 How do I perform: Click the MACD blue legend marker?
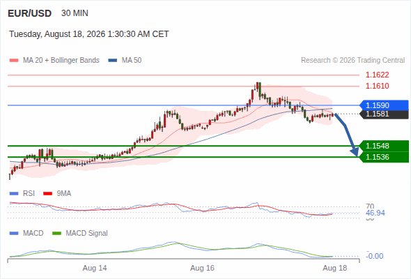(14, 233)
